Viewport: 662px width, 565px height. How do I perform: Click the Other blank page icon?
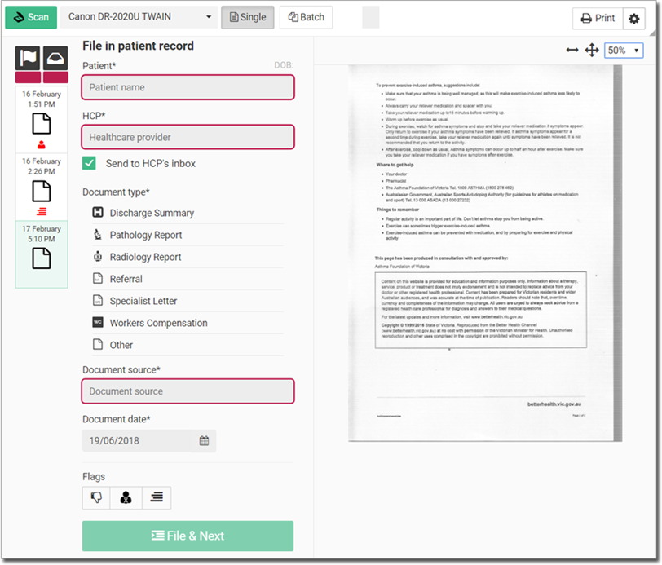click(x=98, y=344)
